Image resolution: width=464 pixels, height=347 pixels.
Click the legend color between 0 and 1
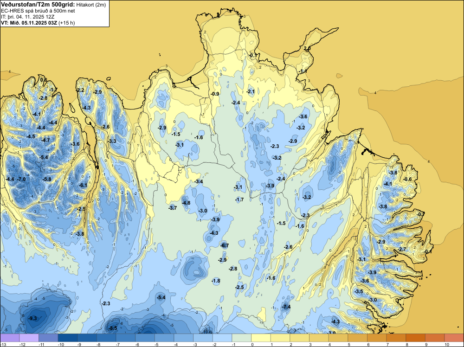click(x=261, y=338)
